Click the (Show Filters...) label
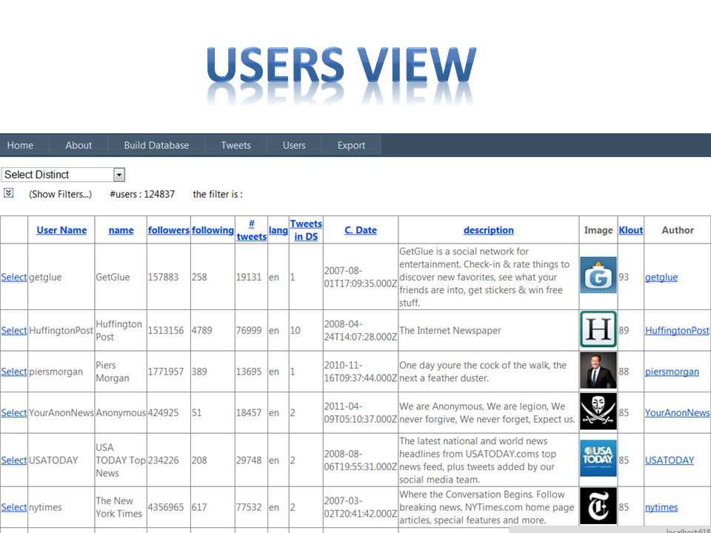The height and width of the screenshot is (533, 711). (60, 194)
